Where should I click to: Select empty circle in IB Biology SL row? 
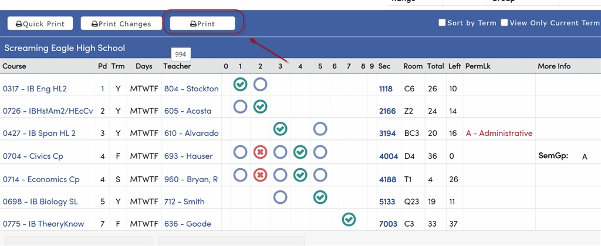click(x=281, y=197)
